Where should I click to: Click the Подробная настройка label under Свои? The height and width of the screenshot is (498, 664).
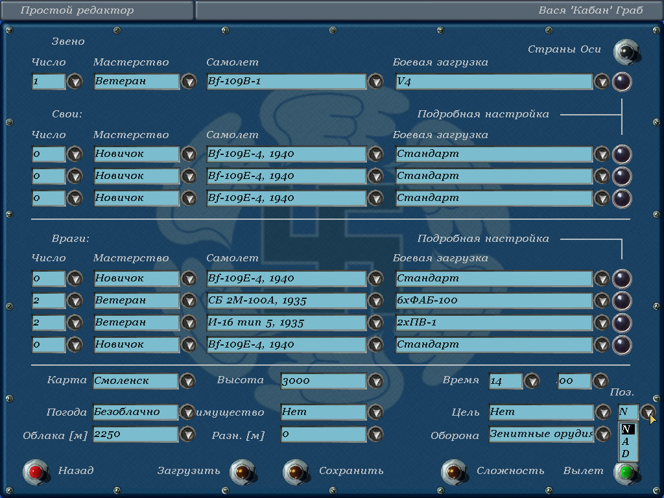click(482, 114)
